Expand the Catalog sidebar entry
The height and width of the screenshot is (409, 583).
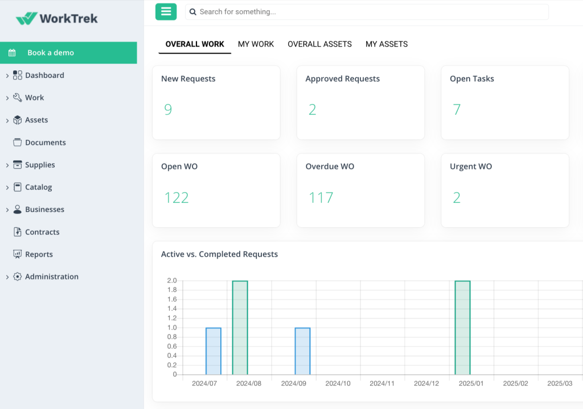(7, 187)
